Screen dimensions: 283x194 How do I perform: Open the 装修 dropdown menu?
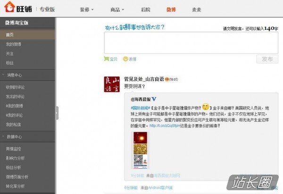click(87, 9)
